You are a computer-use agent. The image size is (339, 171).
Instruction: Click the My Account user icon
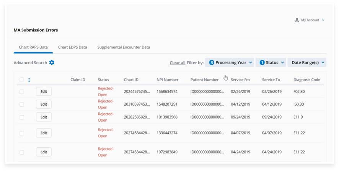tap(297, 20)
